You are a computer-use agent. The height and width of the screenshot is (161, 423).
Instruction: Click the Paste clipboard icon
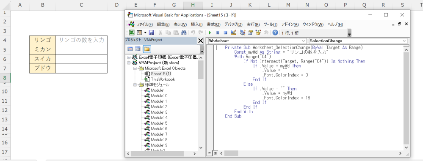[x=176, y=33]
